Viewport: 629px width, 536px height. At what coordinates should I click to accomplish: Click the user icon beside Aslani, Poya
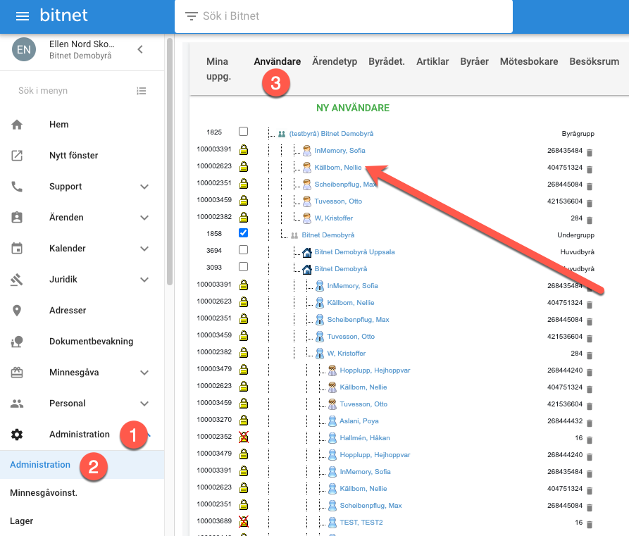click(332, 421)
